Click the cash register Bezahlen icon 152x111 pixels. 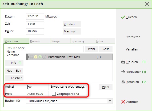click(123, 82)
